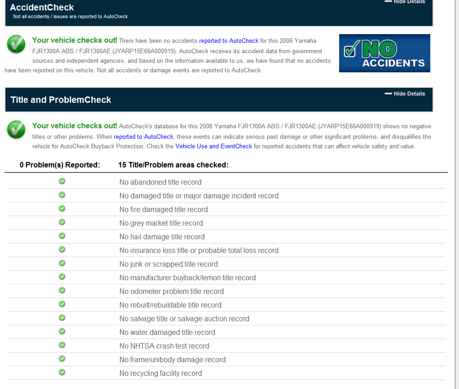Viewport: 459px width, 389px height.
Task: Select 'No water damaged title record' text
Action: (x=167, y=332)
